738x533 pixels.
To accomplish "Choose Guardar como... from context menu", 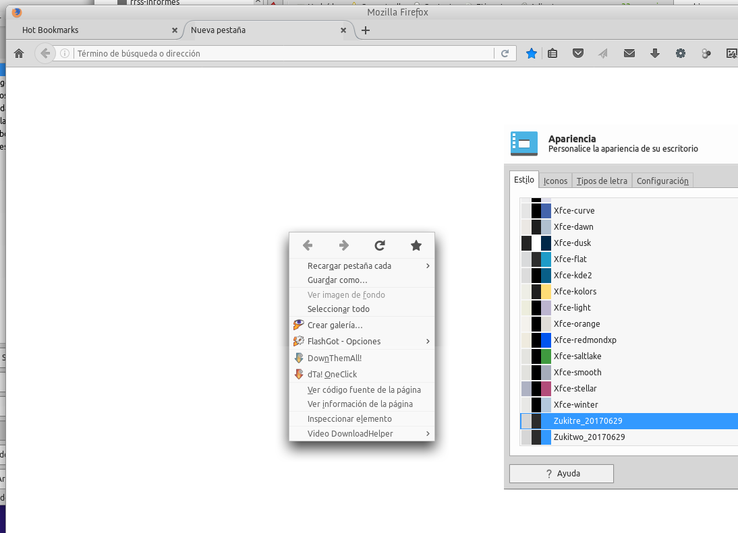I will point(362,280).
